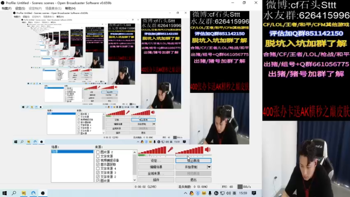Adjust the microphone volume red bars
Image resolution: width=350 pixels, height=197 pixels.
[152, 150]
